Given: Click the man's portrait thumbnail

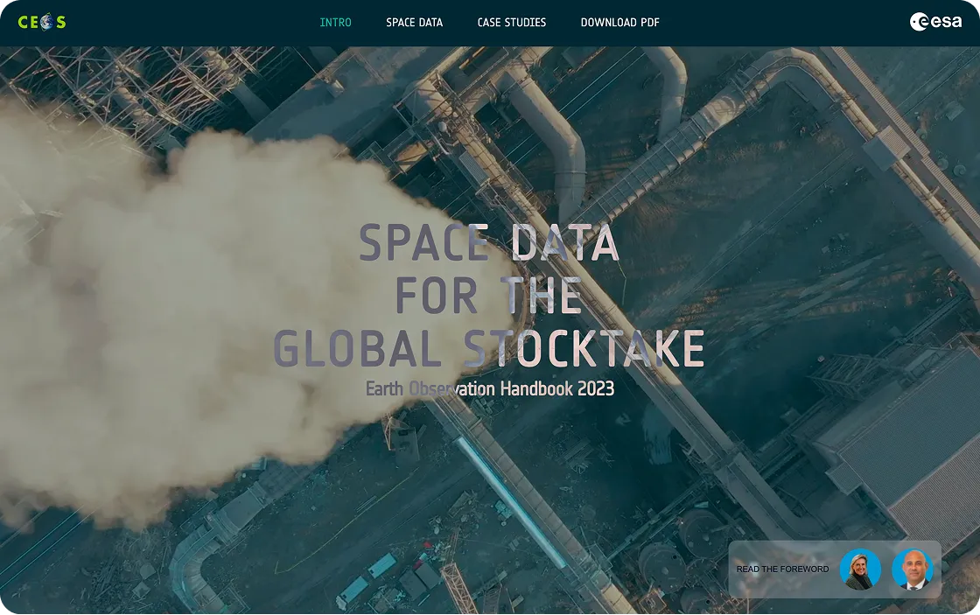Looking at the screenshot, I should 913,570.
